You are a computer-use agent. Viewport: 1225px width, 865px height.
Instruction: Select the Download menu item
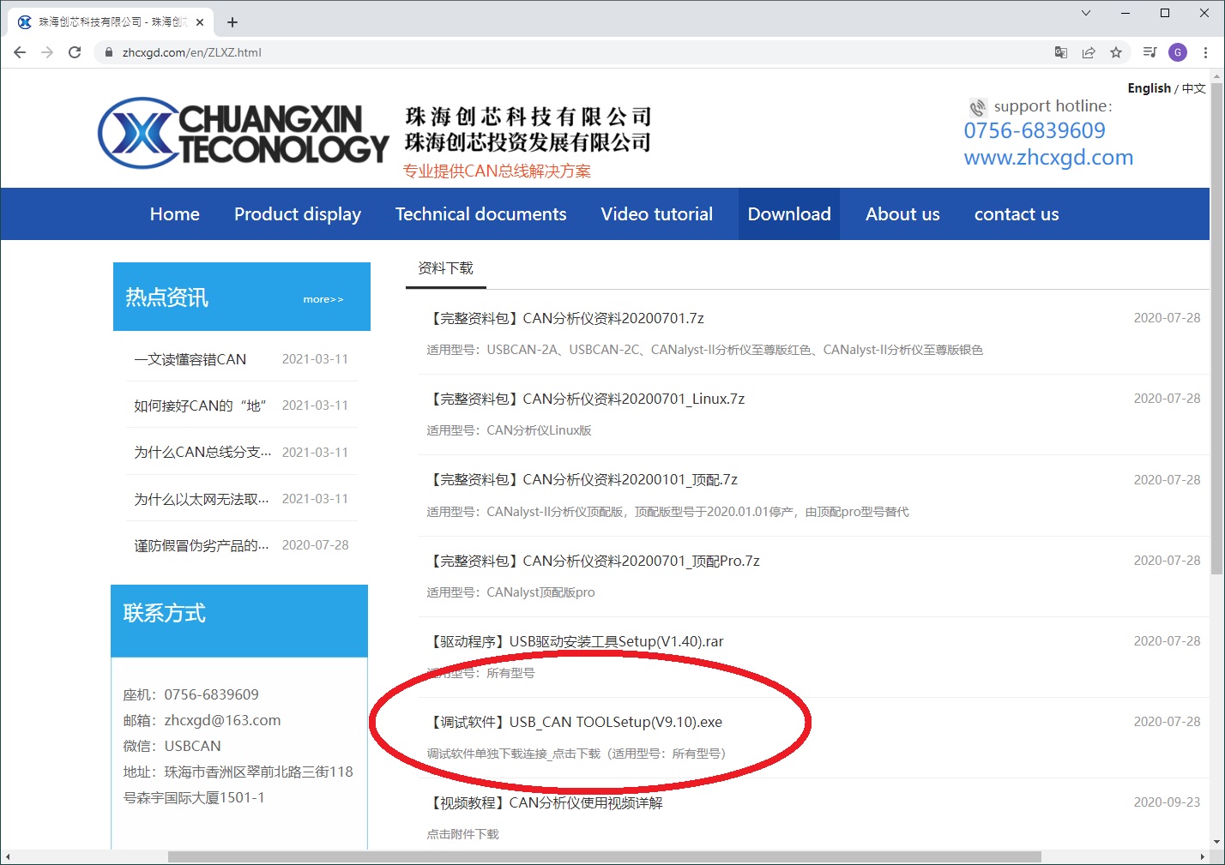point(789,214)
